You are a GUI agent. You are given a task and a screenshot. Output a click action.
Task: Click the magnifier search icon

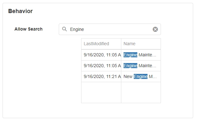(x=64, y=29)
